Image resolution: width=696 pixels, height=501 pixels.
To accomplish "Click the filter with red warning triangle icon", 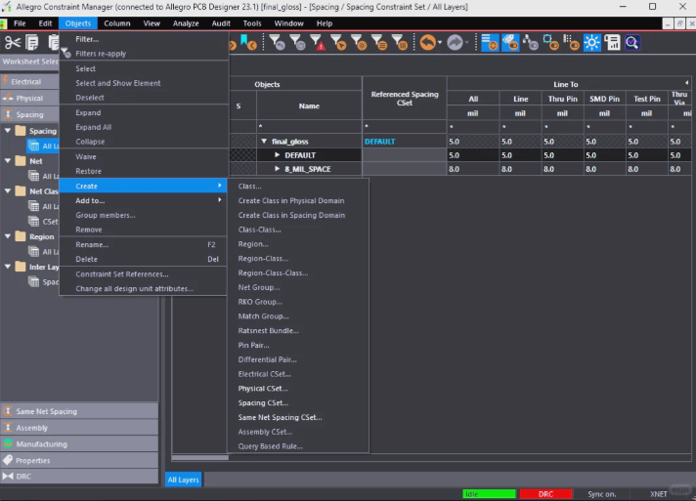I will pyautogui.click(x=318, y=43).
